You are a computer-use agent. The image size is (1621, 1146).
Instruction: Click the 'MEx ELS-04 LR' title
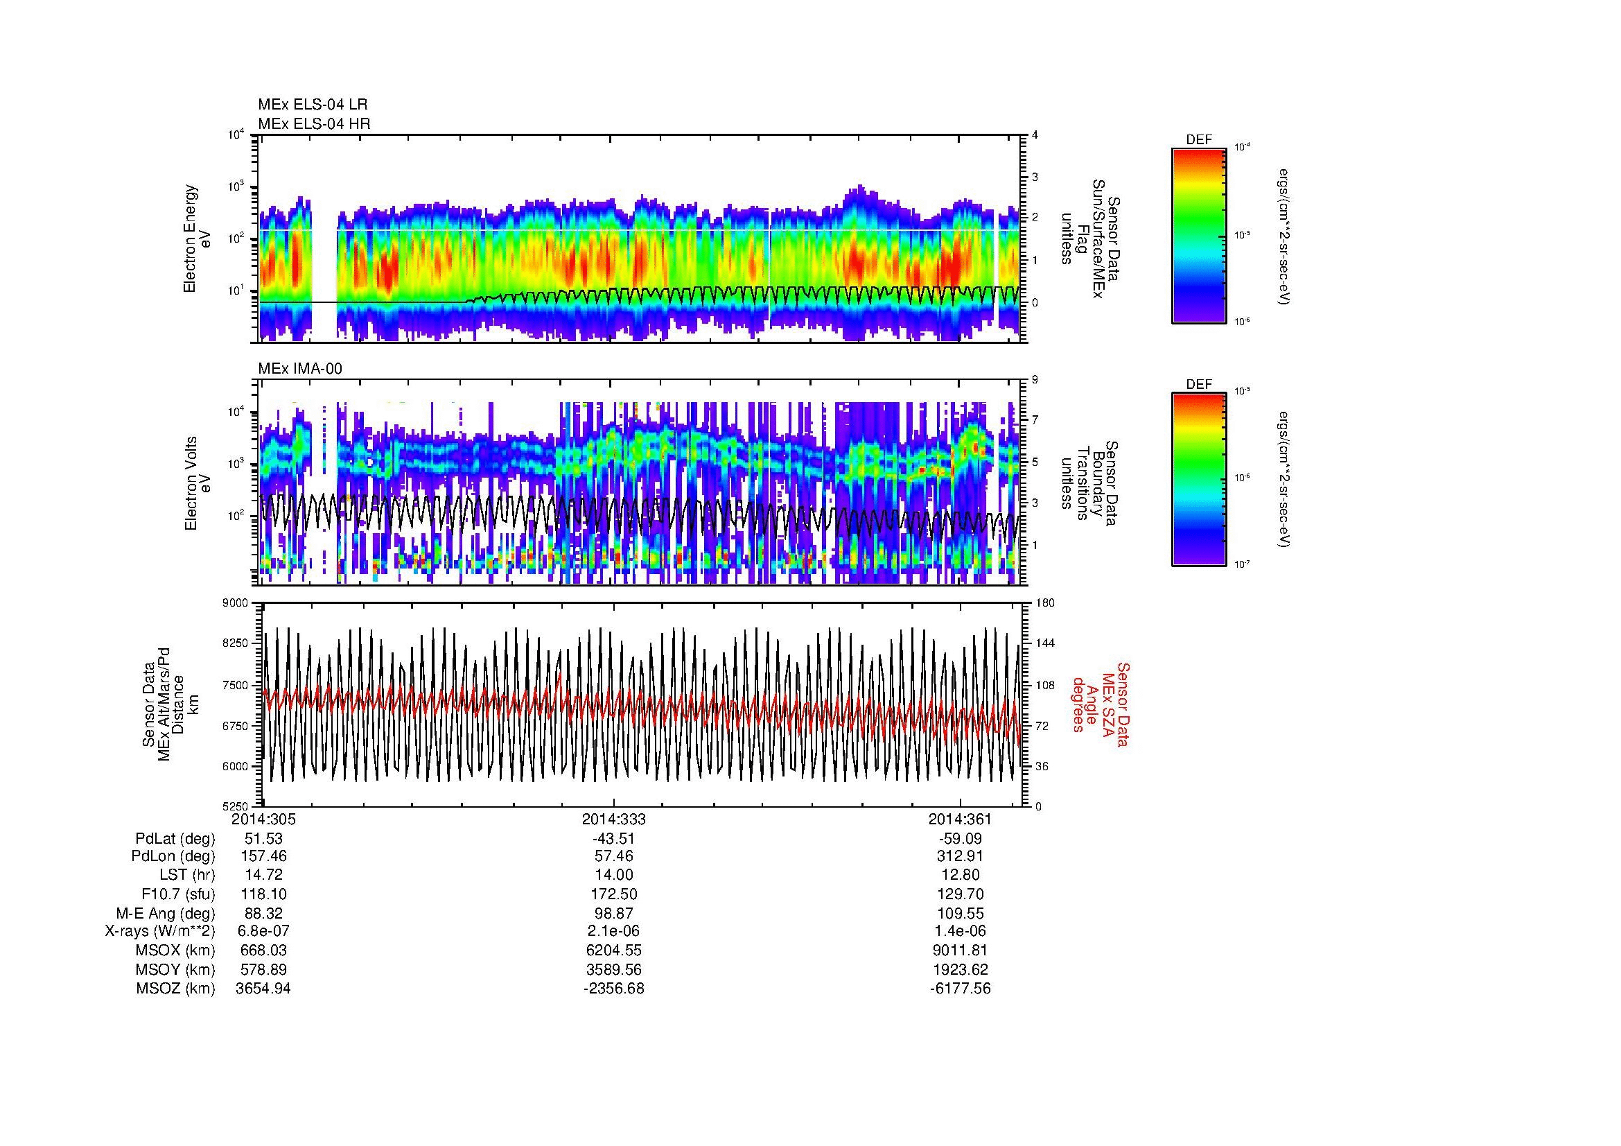pos(313,105)
